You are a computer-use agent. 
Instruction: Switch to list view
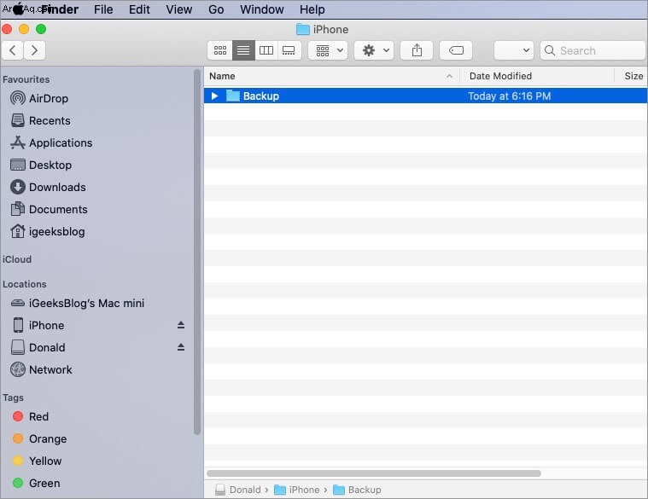[243, 50]
